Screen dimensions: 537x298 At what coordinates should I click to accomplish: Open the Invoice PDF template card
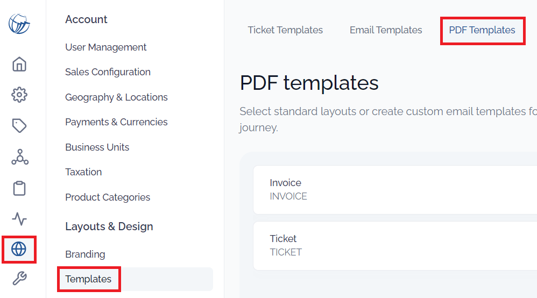point(395,190)
